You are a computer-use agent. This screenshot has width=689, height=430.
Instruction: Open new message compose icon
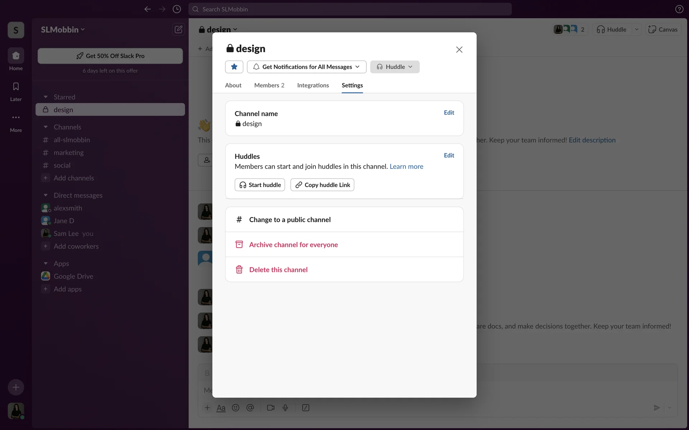click(178, 29)
